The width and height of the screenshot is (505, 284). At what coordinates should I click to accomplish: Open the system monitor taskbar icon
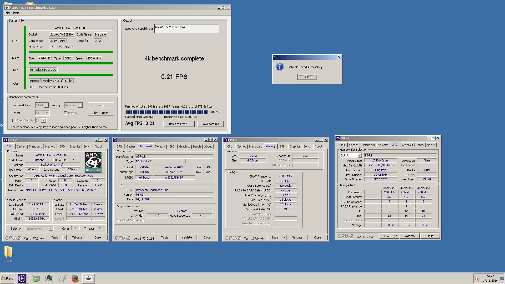tap(49, 278)
